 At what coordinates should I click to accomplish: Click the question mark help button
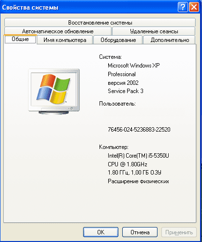pyautogui.click(x=183, y=7)
